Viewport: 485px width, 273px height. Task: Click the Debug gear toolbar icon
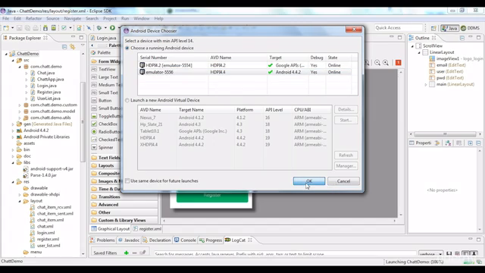coord(99,28)
